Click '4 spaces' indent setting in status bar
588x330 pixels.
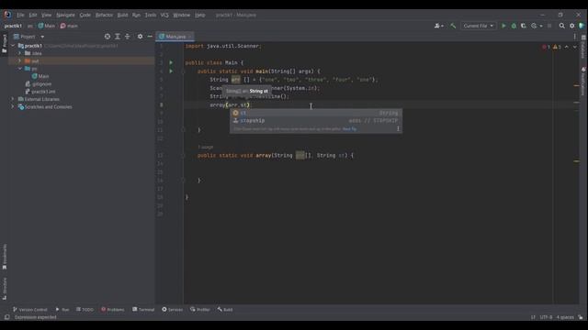(565, 317)
